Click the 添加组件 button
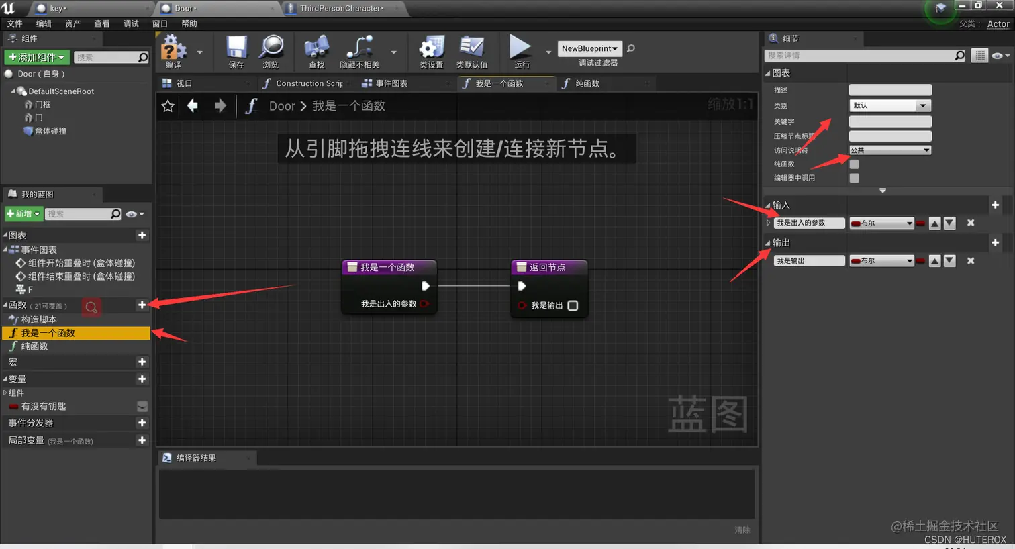This screenshot has width=1015, height=549. (x=37, y=57)
